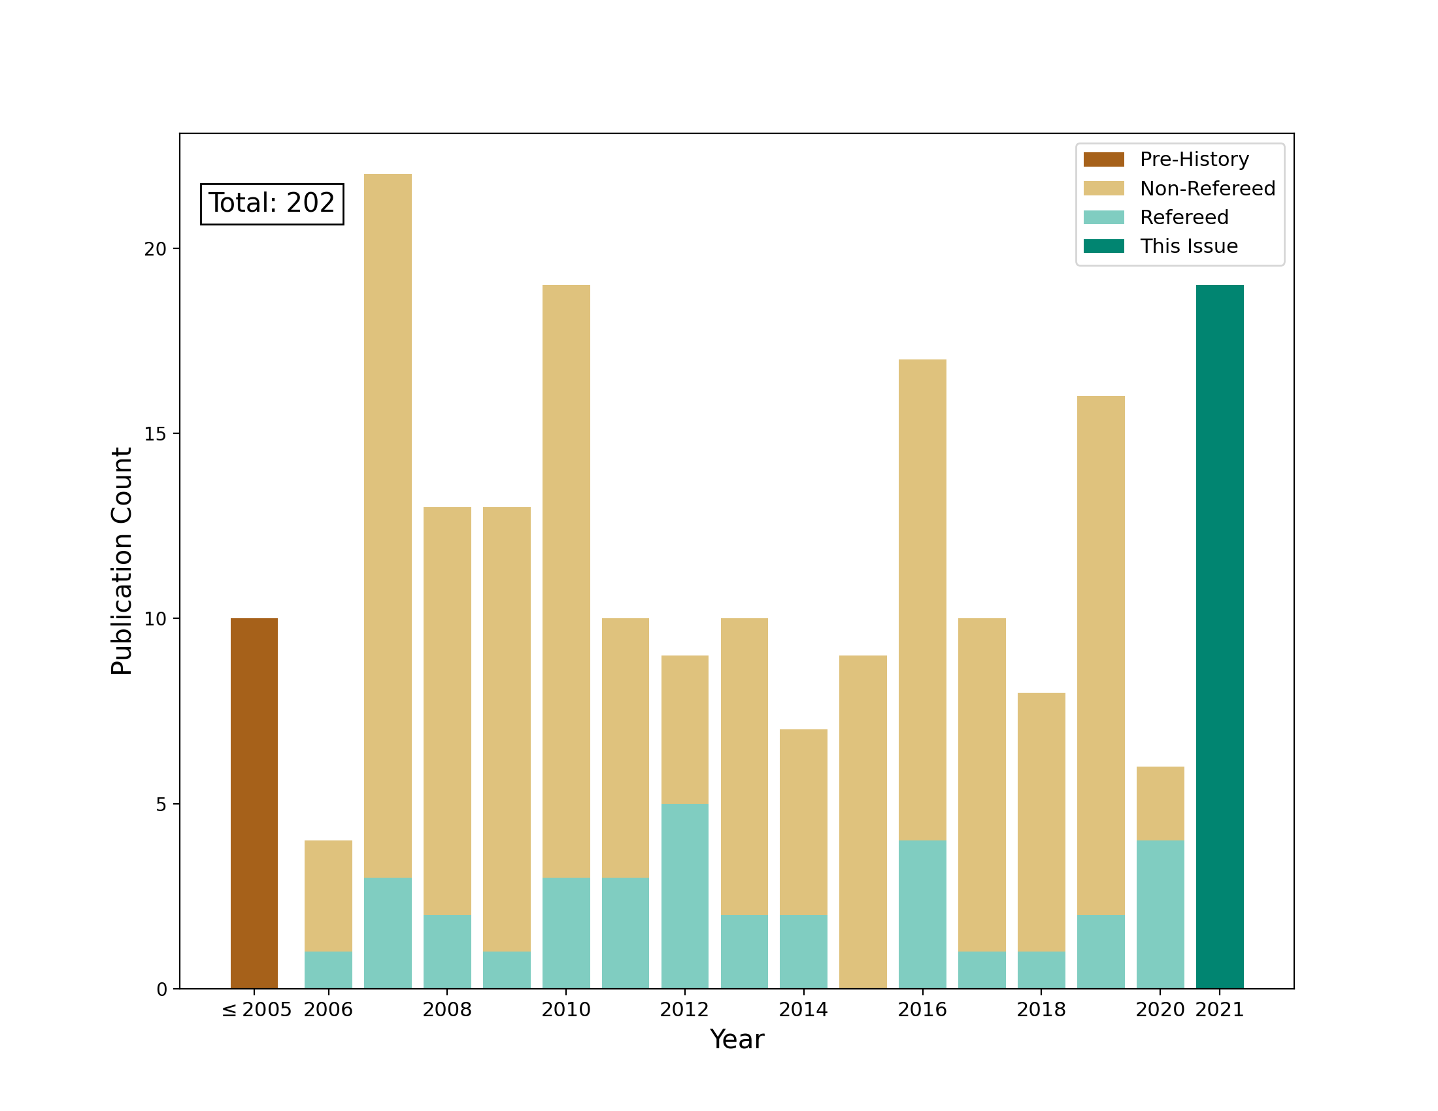The image size is (1438, 1111).
Task: Click the '2016' x-axis tick label
Action: (x=922, y=1009)
